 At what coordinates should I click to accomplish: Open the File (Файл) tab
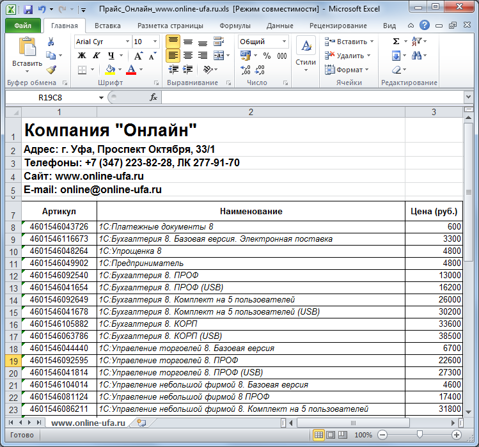coord(23,26)
